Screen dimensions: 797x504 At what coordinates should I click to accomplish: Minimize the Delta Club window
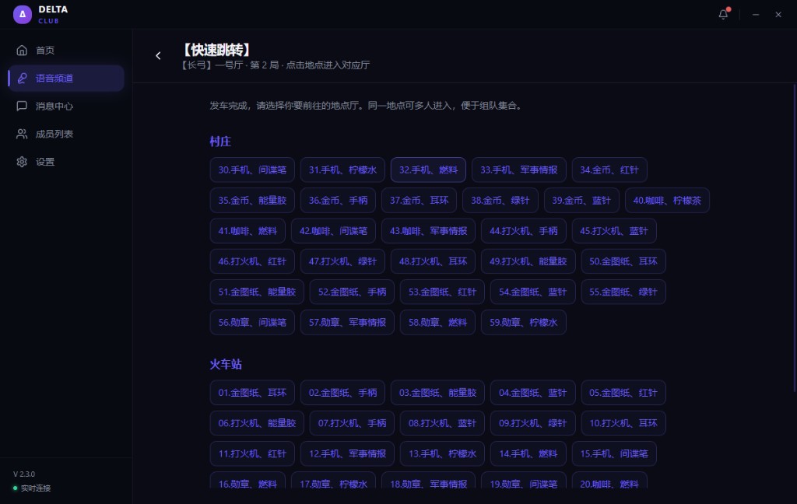pyautogui.click(x=756, y=15)
